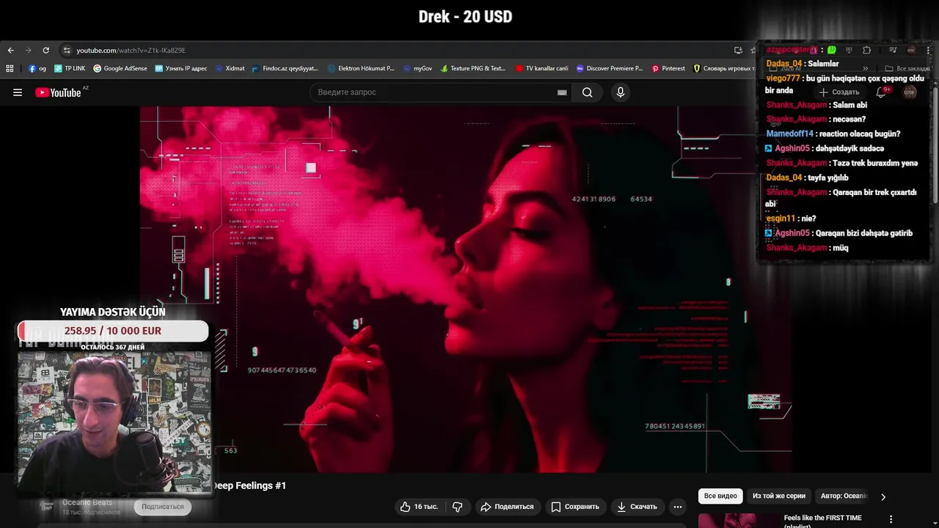Click the Сохранить save button

[575, 507]
